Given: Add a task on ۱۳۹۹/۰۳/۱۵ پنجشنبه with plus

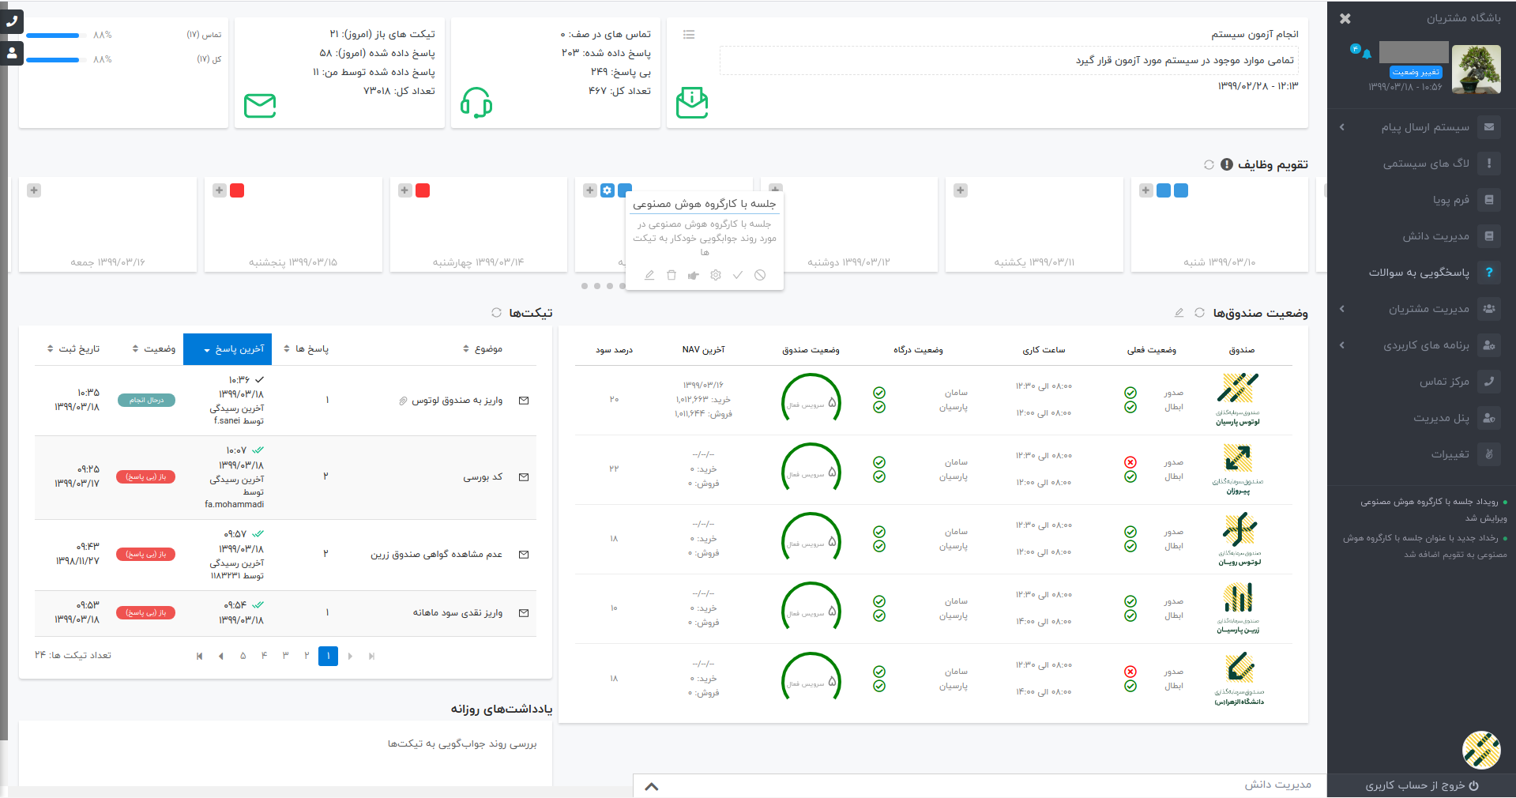Looking at the screenshot, I should (x=220, y=190).
